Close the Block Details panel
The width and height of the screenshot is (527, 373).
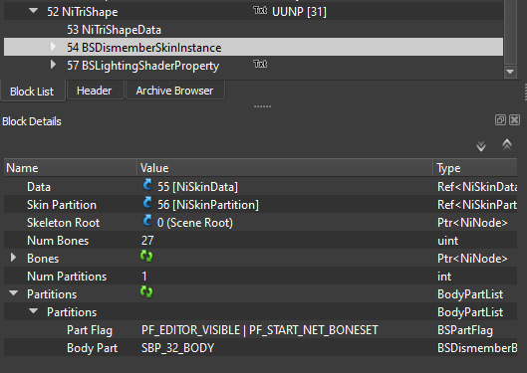[x=515, y=120]
